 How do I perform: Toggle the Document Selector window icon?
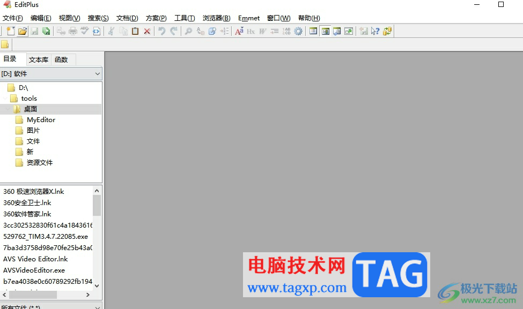pos(313,31)
